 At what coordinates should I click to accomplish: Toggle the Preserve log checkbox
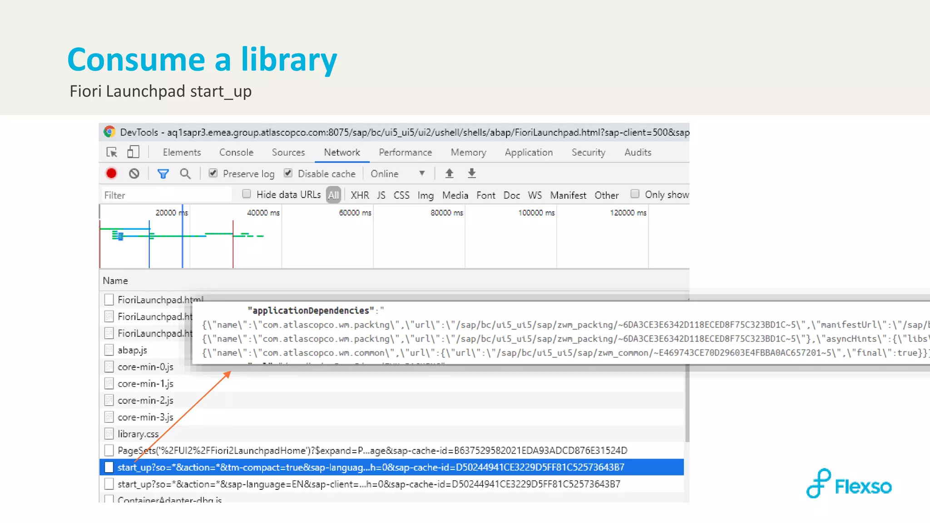(x=213, y=173)
